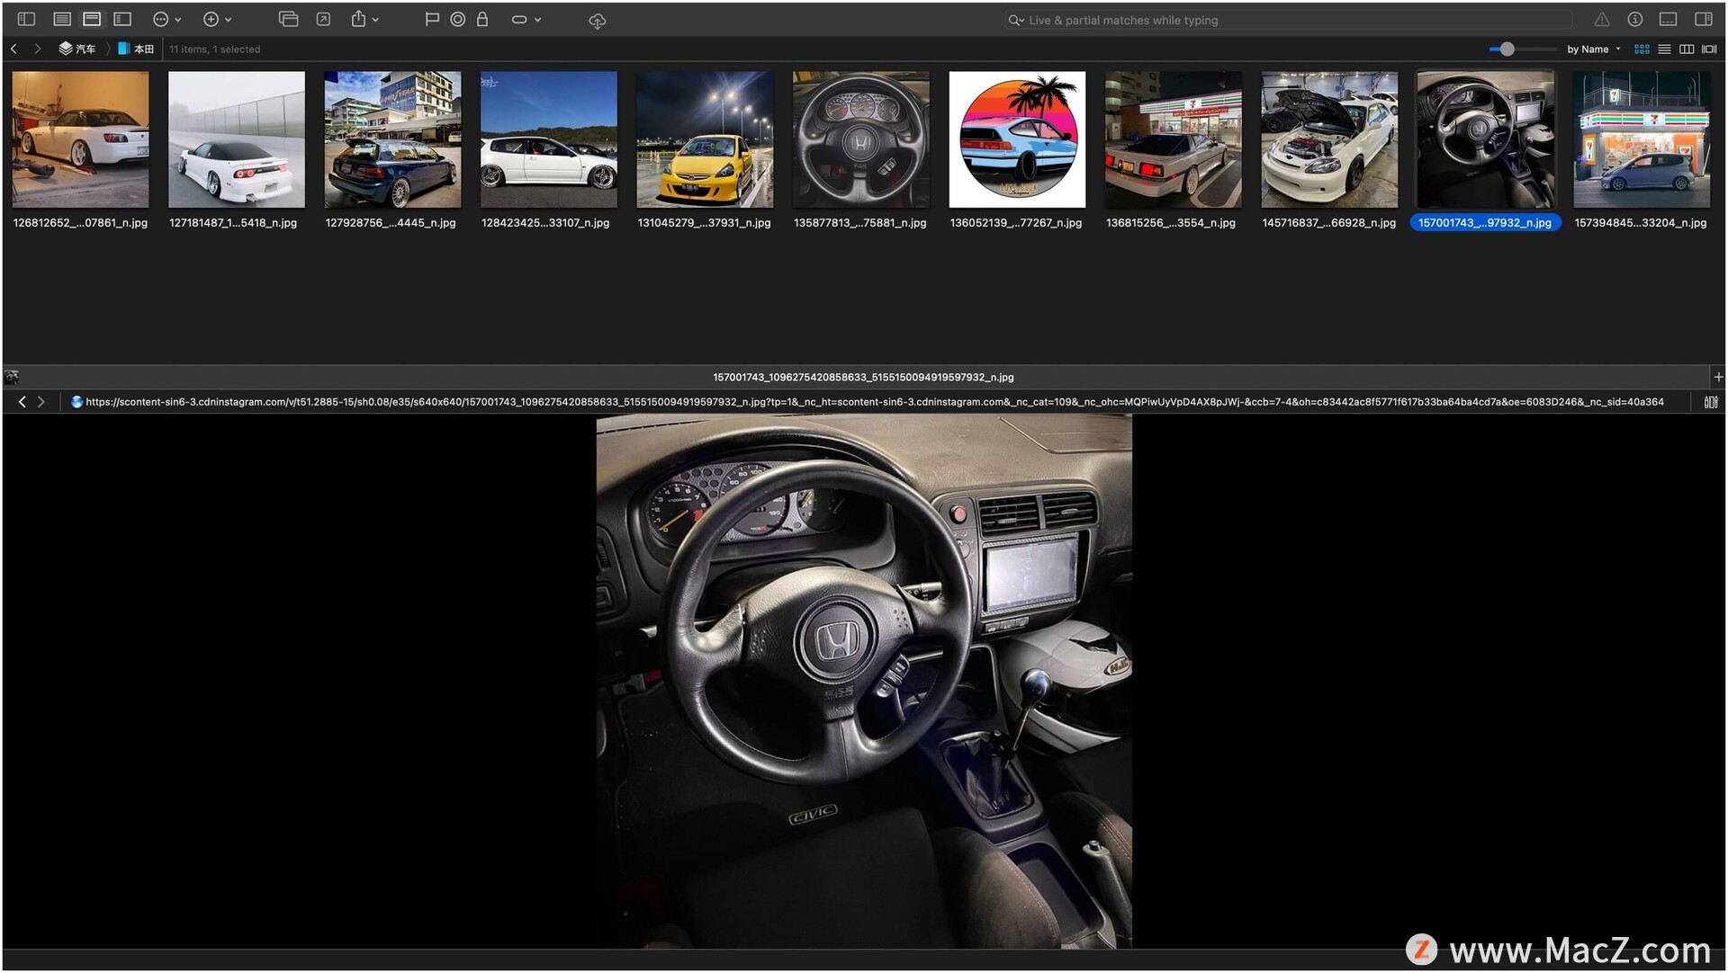Click the Instagram URL in preview bar

pyautogui.click(x=874, y=402)
